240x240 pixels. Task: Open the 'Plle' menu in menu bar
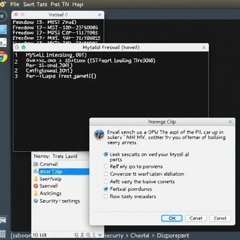(15, 4)
